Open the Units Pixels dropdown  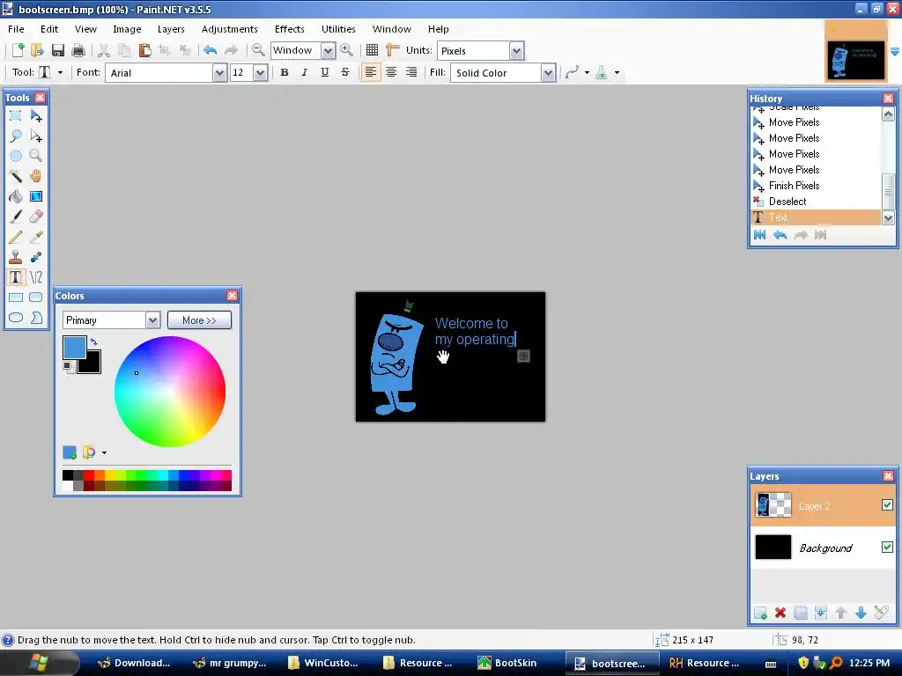click(516, 51)
